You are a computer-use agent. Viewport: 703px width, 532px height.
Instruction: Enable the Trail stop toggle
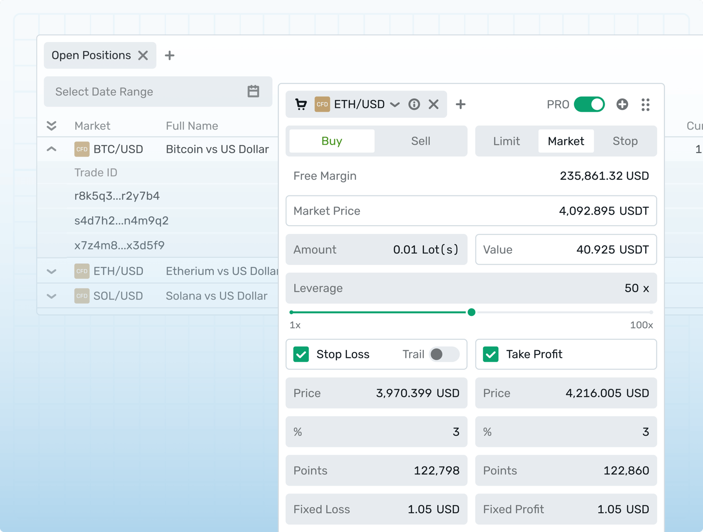point(444,354)
